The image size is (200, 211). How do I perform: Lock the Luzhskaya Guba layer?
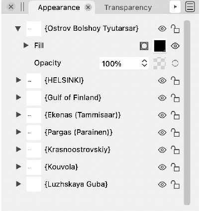pos(175,184)
